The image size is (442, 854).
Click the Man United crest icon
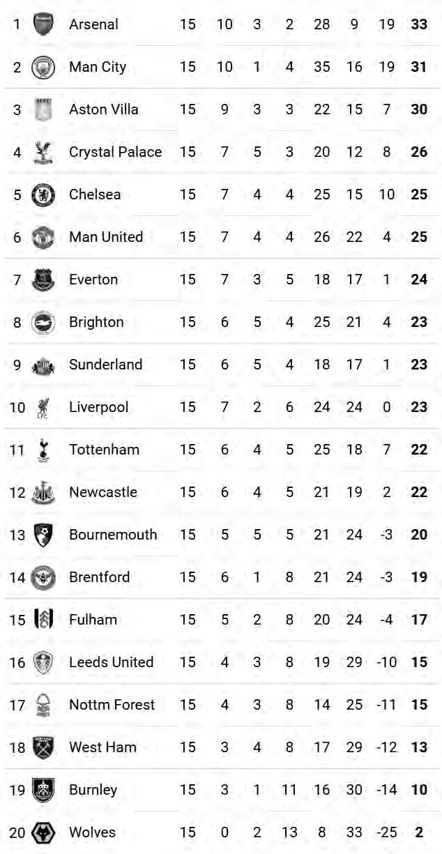43,237
